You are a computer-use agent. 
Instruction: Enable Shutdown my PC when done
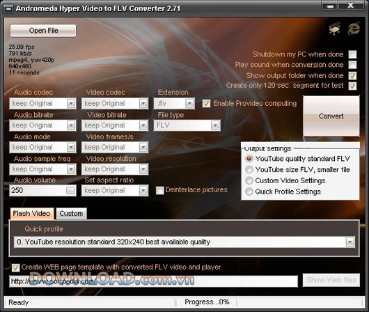352,54
